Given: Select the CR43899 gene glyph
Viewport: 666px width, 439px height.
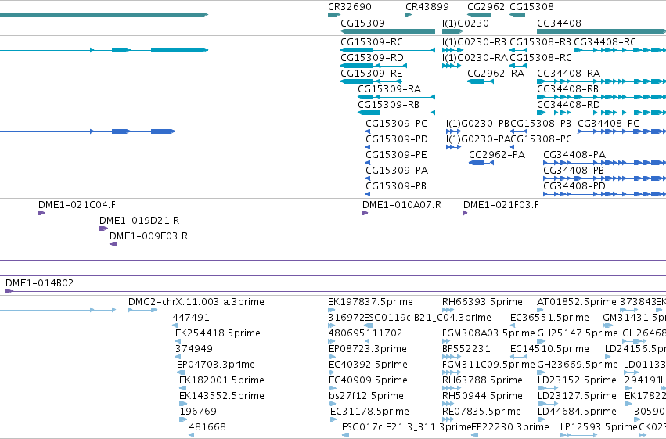Looking at the screenshot, I should click(x=409, y=15).
